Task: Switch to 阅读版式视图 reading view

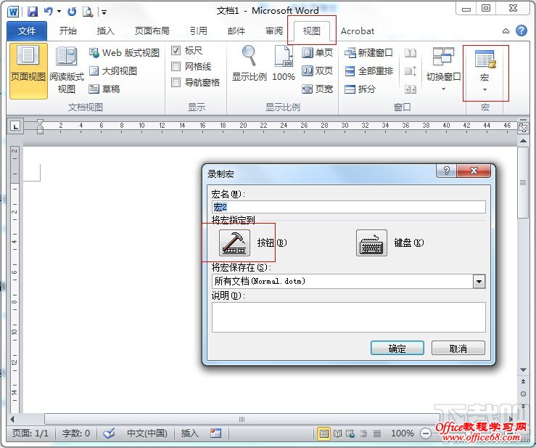Action: tap(67, 71)
